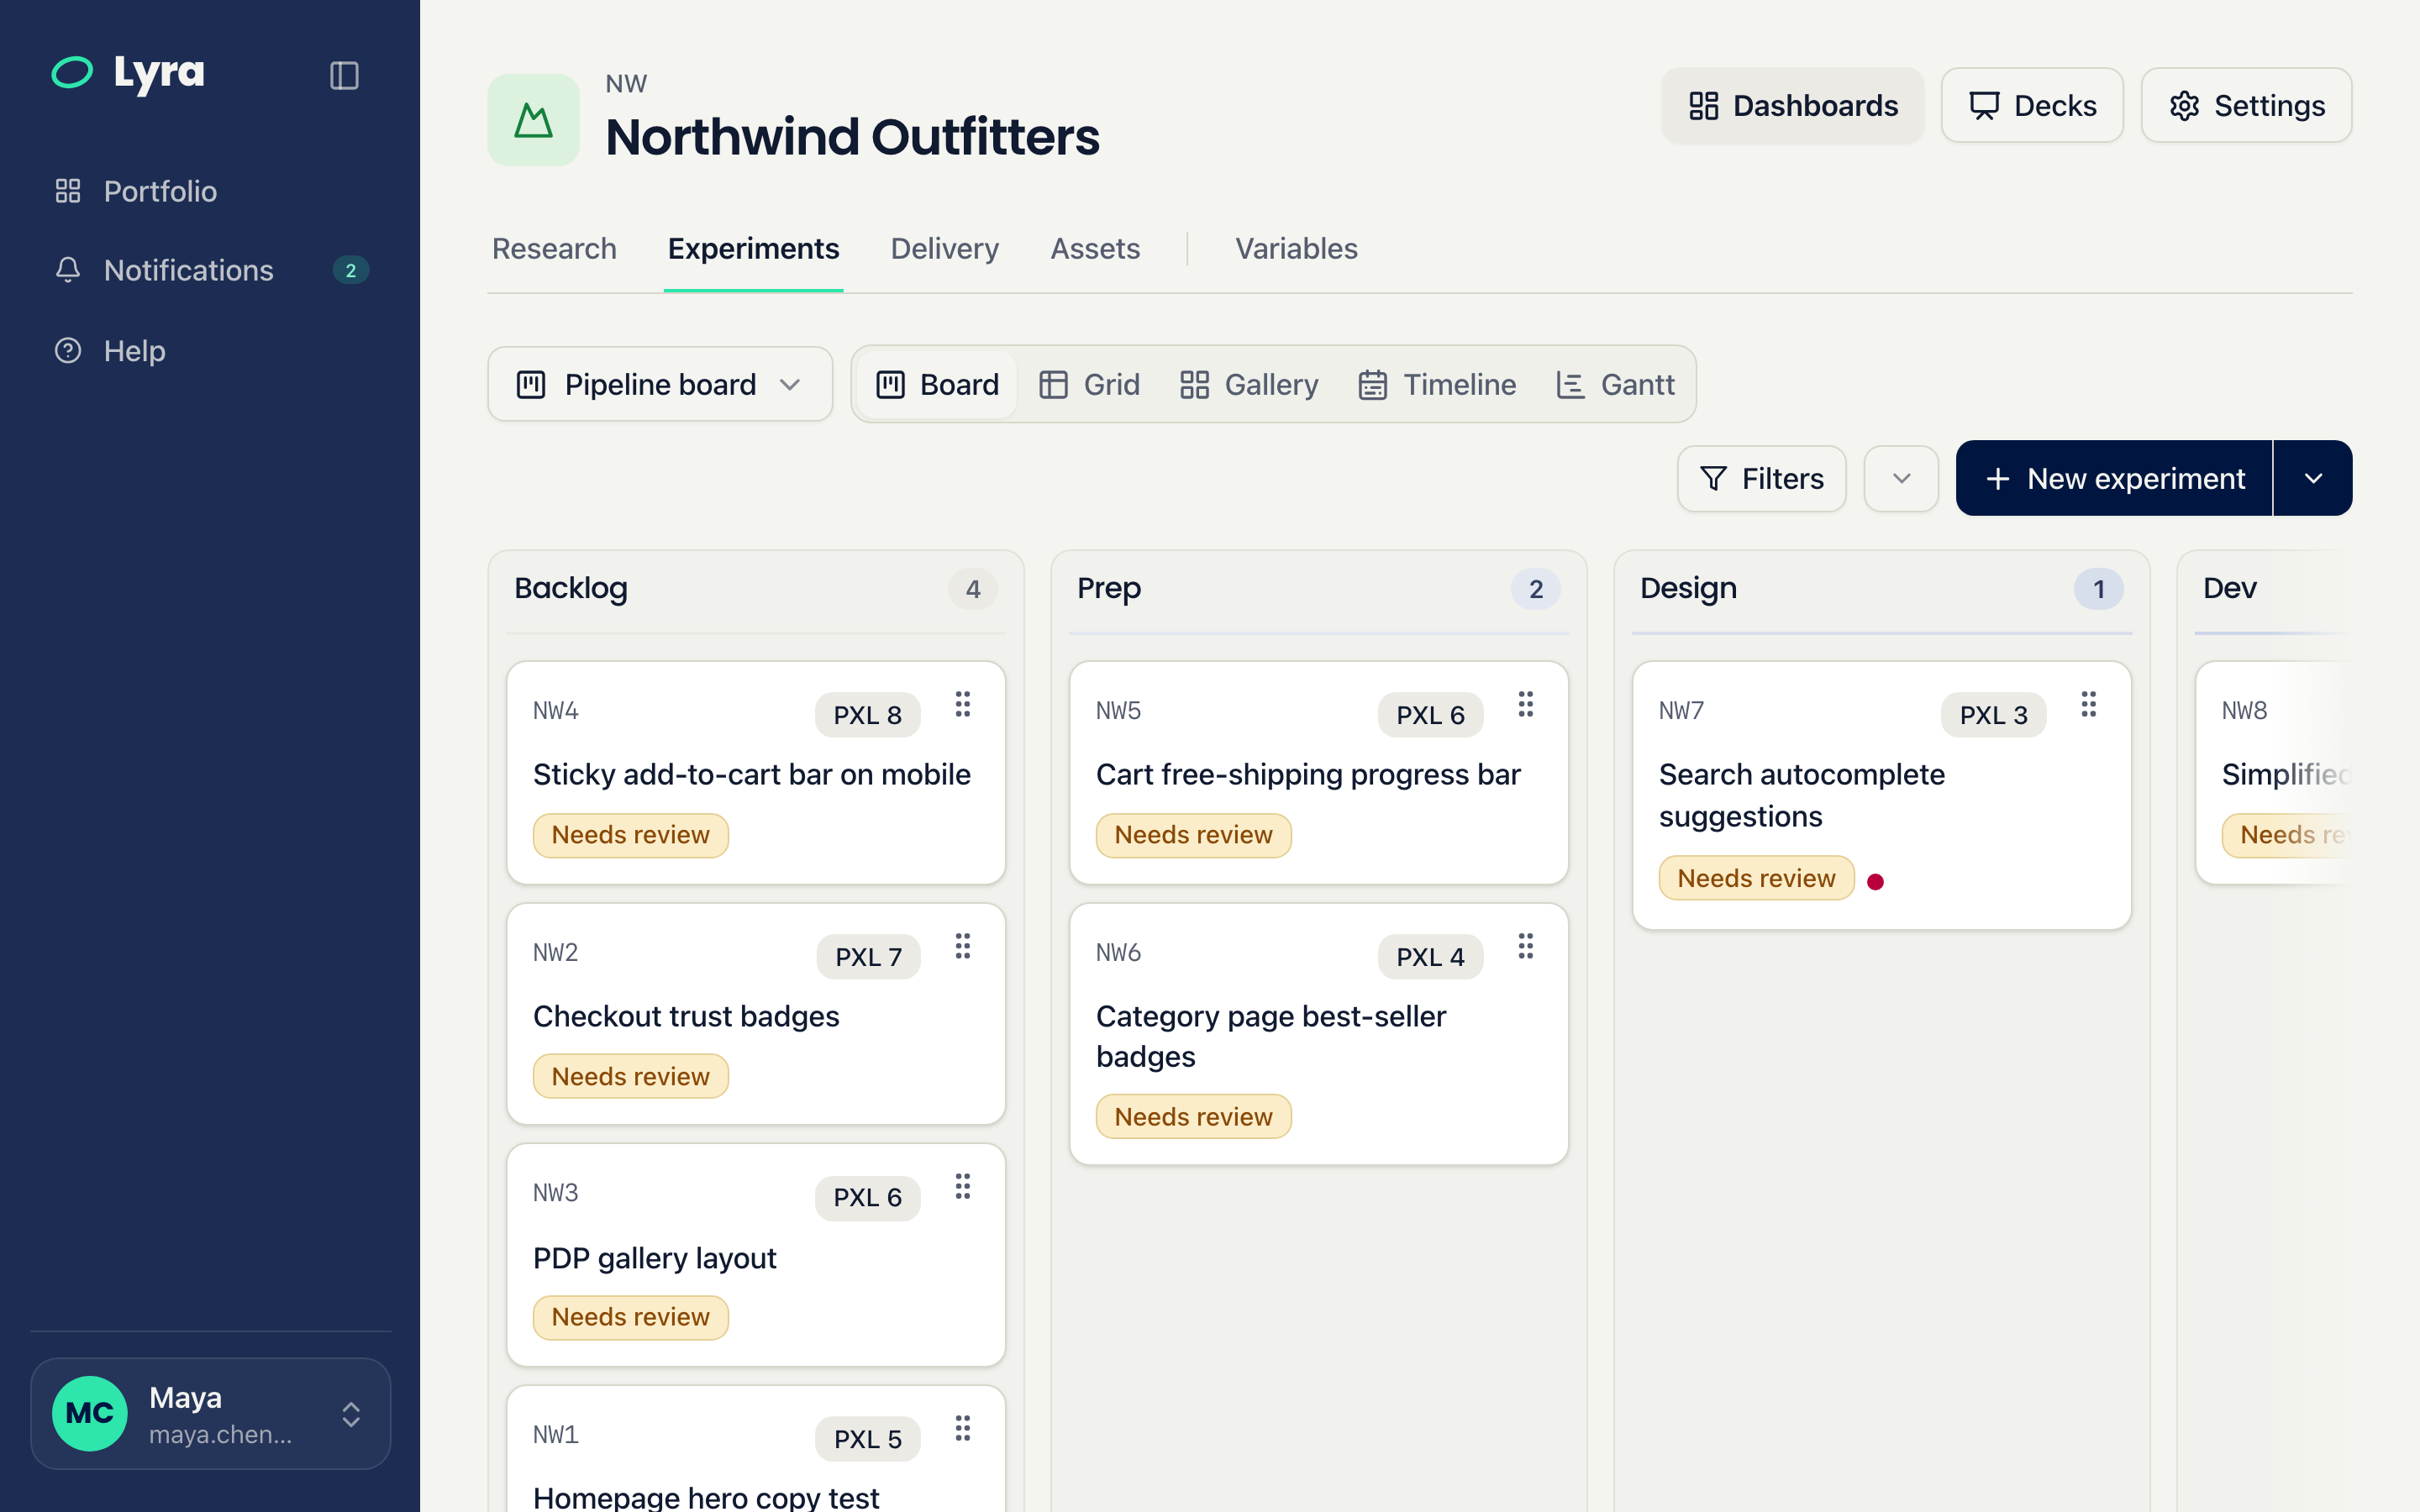The height and width of the screenshot is (1512, 2420).
Task: Switch to Gallery view
Action: click(x=1249, y=384)
